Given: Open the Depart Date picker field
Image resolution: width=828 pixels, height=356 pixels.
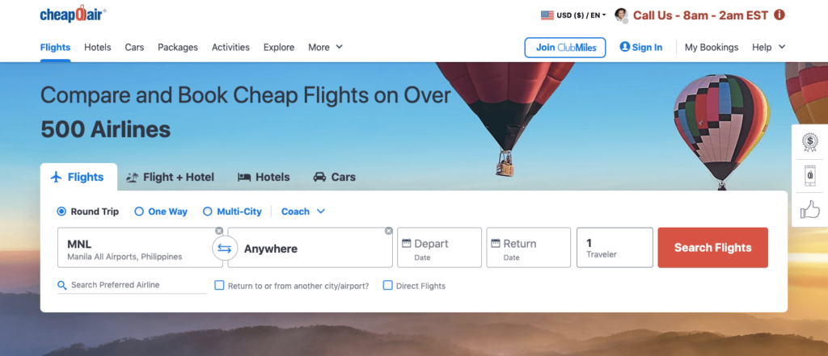Looking at the screenshot, I should click(439, 247).
